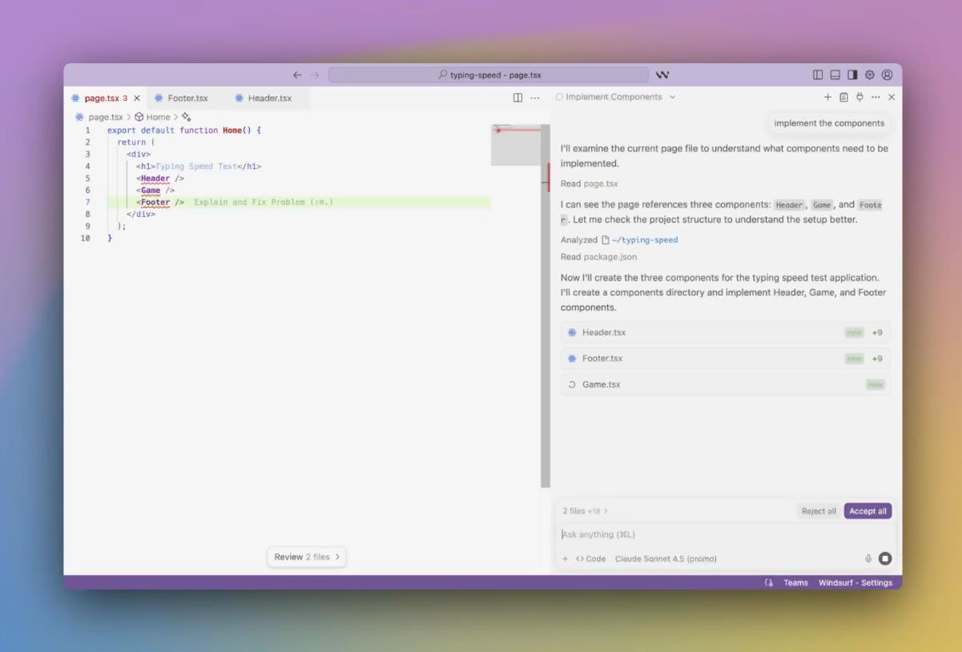This screenshot has height=652, width=962.
Task: Click the 'new' badge on Game.tsx row
Action: pyautogui.click(x=875, y=384)
